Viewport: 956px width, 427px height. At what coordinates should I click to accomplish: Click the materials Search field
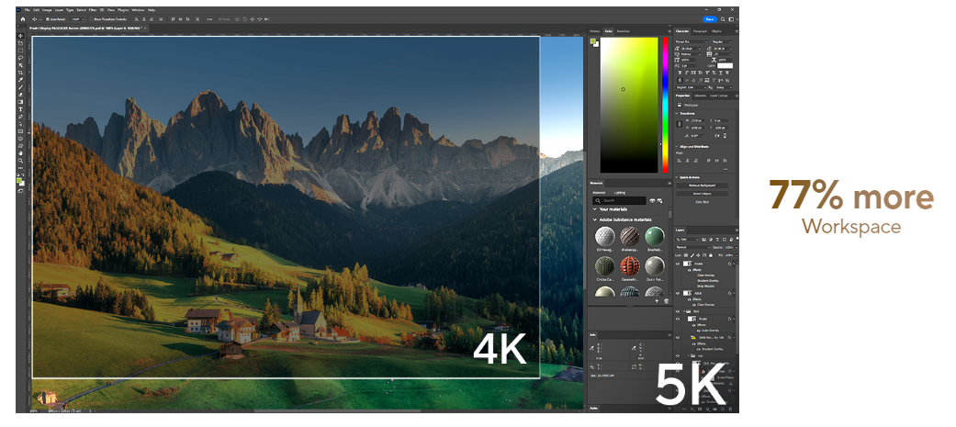click(x=620, y=199)
